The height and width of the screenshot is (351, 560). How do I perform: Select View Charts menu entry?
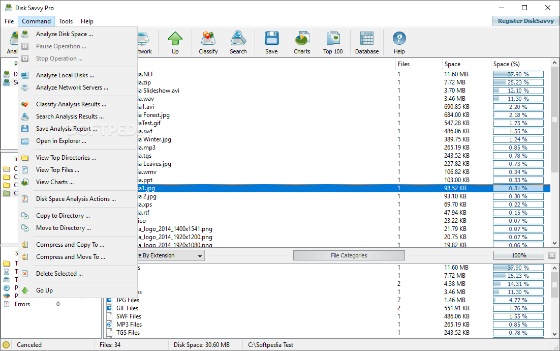[x=78, y=182]
